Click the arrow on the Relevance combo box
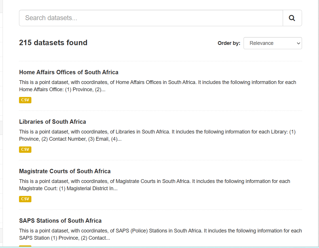The height and width of the screenshot is (248, 319). pyautogui.click(x=298, y=43)
